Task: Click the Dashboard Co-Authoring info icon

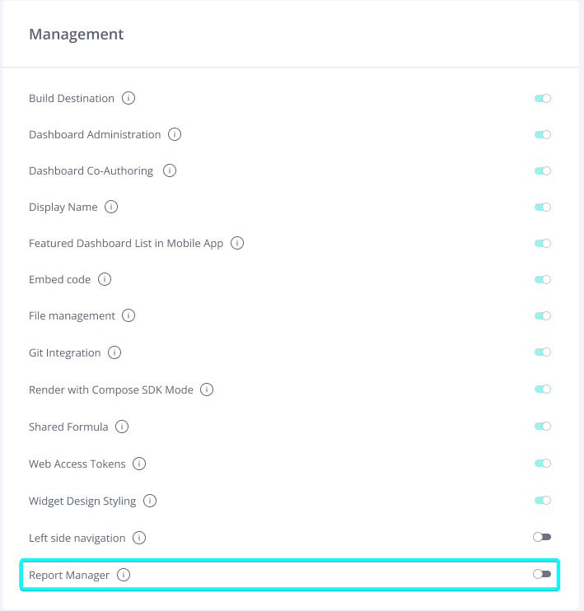Action: (x=170, y=171)
